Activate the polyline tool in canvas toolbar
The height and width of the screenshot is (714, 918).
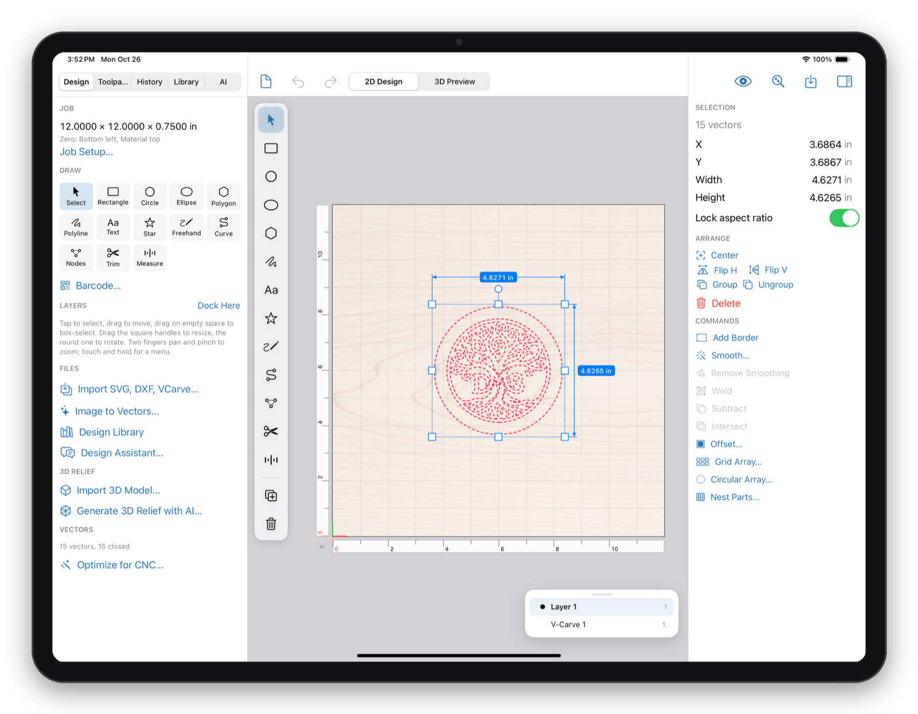271,262
